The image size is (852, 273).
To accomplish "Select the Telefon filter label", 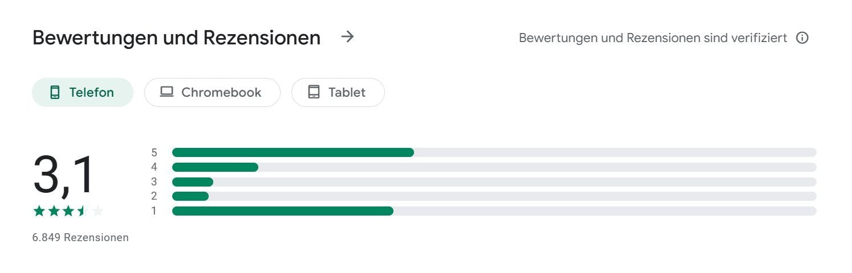I will click(92, 92).
